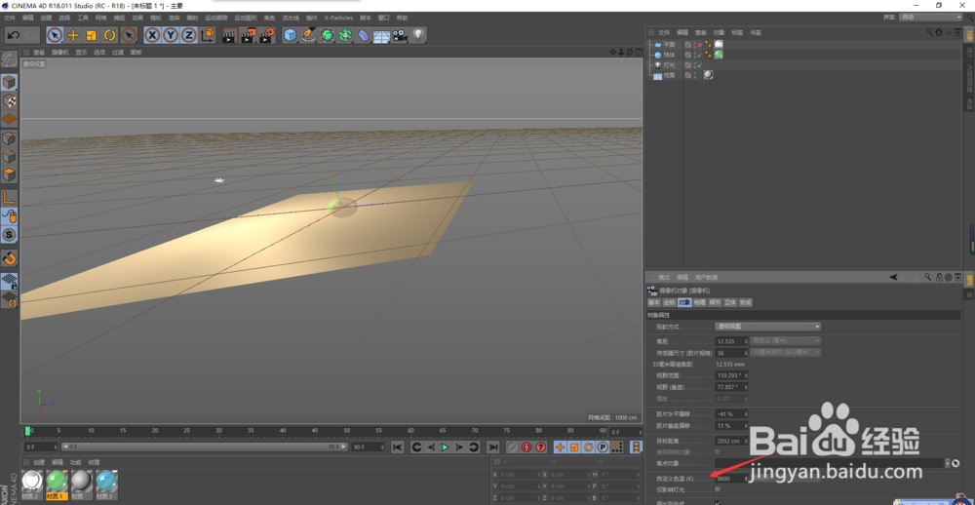This screenshot has height=505, width=975.
Task: Add a Cube primitive object
Action: click(290, 35)
